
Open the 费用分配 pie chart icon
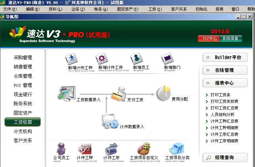163,93
